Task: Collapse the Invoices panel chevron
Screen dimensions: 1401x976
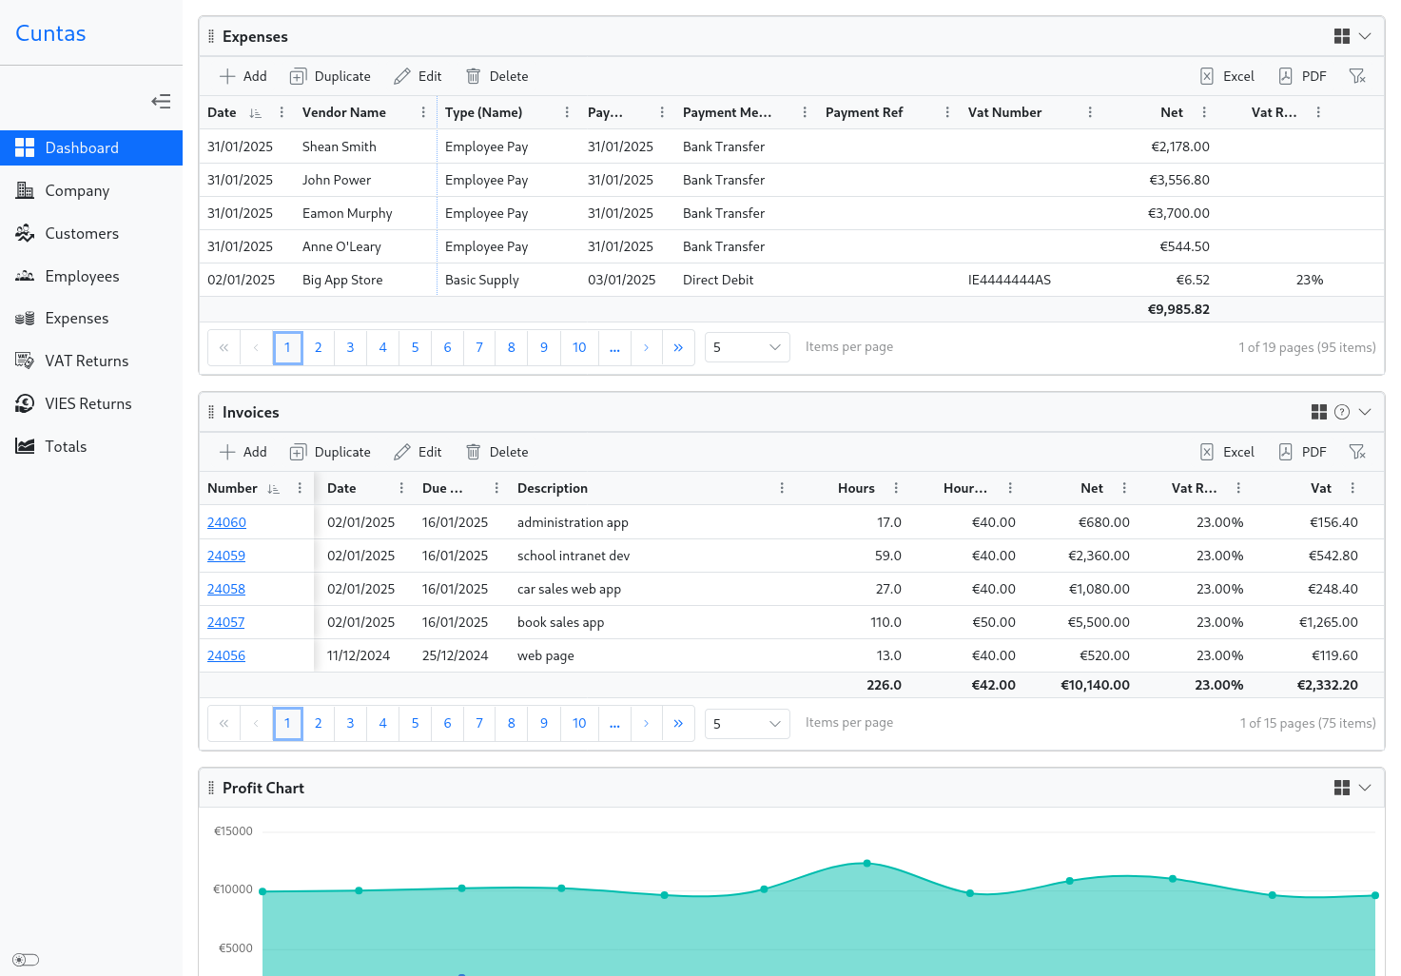Action: (x=1365, y=412)
